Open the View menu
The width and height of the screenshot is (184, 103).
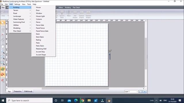[24, 4]
